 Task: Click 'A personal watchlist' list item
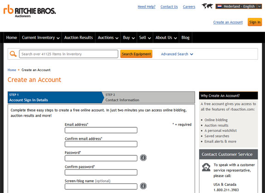[221, 131]
